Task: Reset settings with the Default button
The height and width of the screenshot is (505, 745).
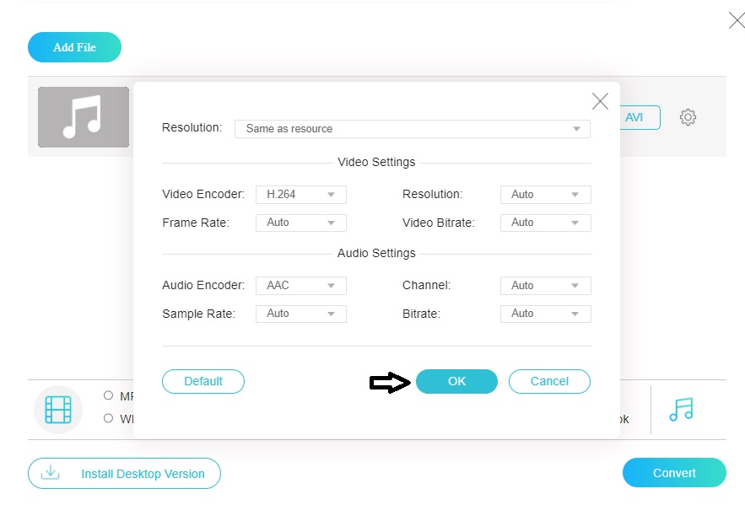Action: coord(203,381)
